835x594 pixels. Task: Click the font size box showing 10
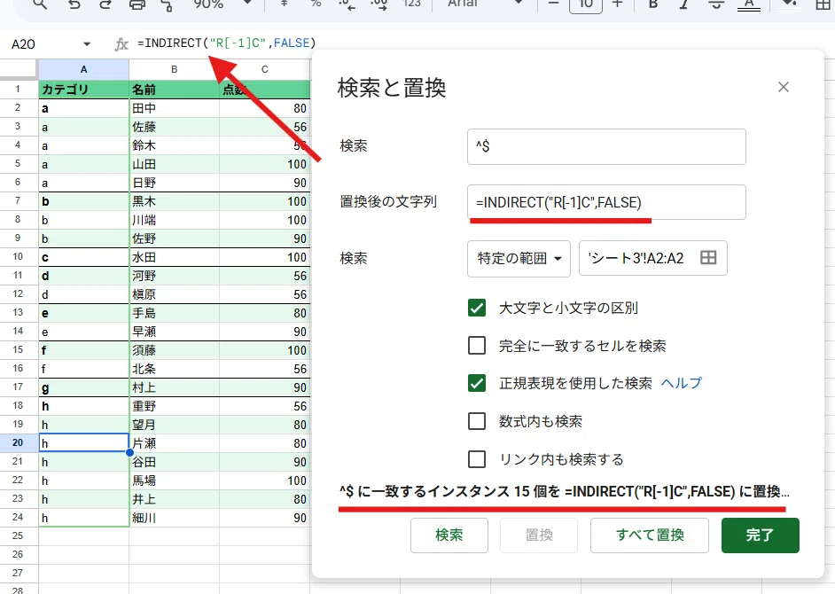click(x=585, y=4)
